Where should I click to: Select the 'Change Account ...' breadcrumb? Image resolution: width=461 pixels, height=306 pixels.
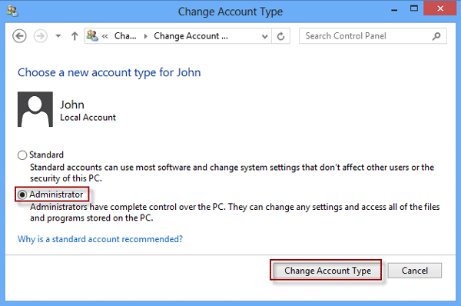pos(191,36)
